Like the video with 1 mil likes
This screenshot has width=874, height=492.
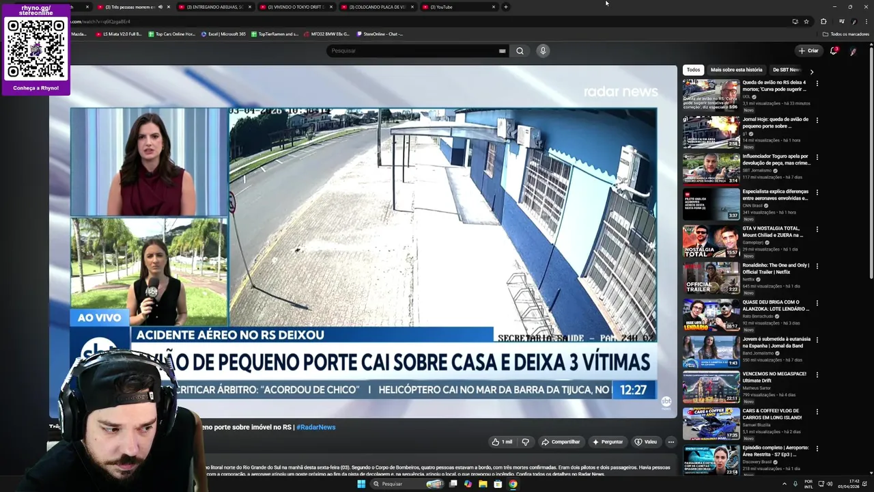[x=502, y=442]
